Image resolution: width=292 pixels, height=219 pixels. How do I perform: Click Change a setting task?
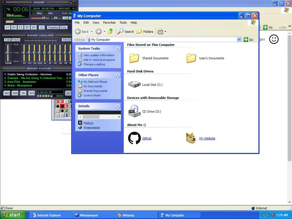tap(94, 64)
